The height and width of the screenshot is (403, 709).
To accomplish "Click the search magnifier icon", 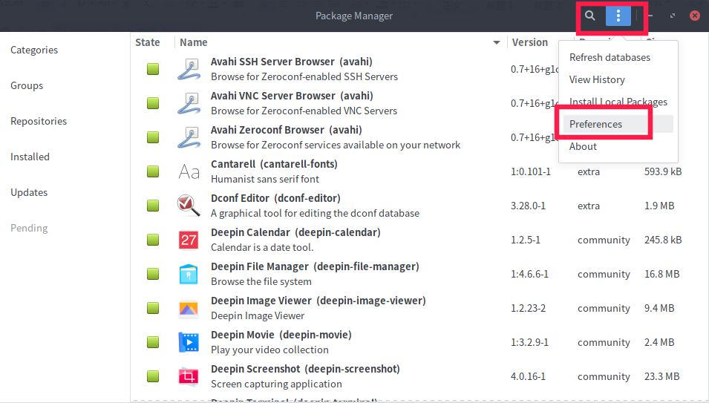I will [590, 16].
